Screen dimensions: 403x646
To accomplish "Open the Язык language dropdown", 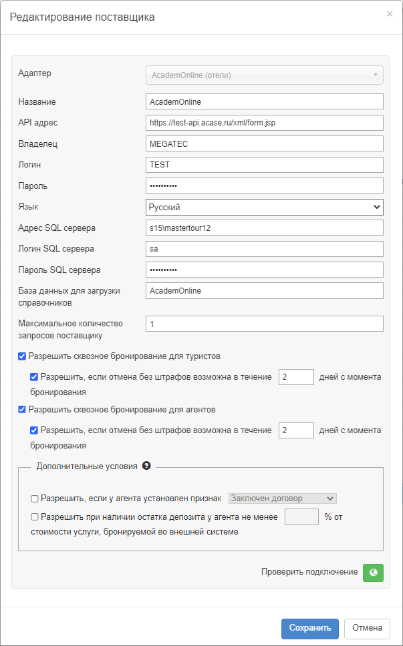I will click(x=264, y=208).
